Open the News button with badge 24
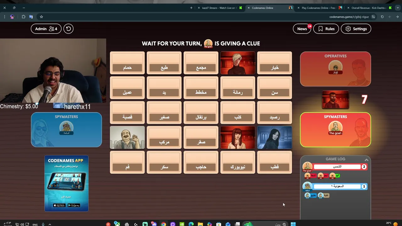 click(x=302, y=29)
